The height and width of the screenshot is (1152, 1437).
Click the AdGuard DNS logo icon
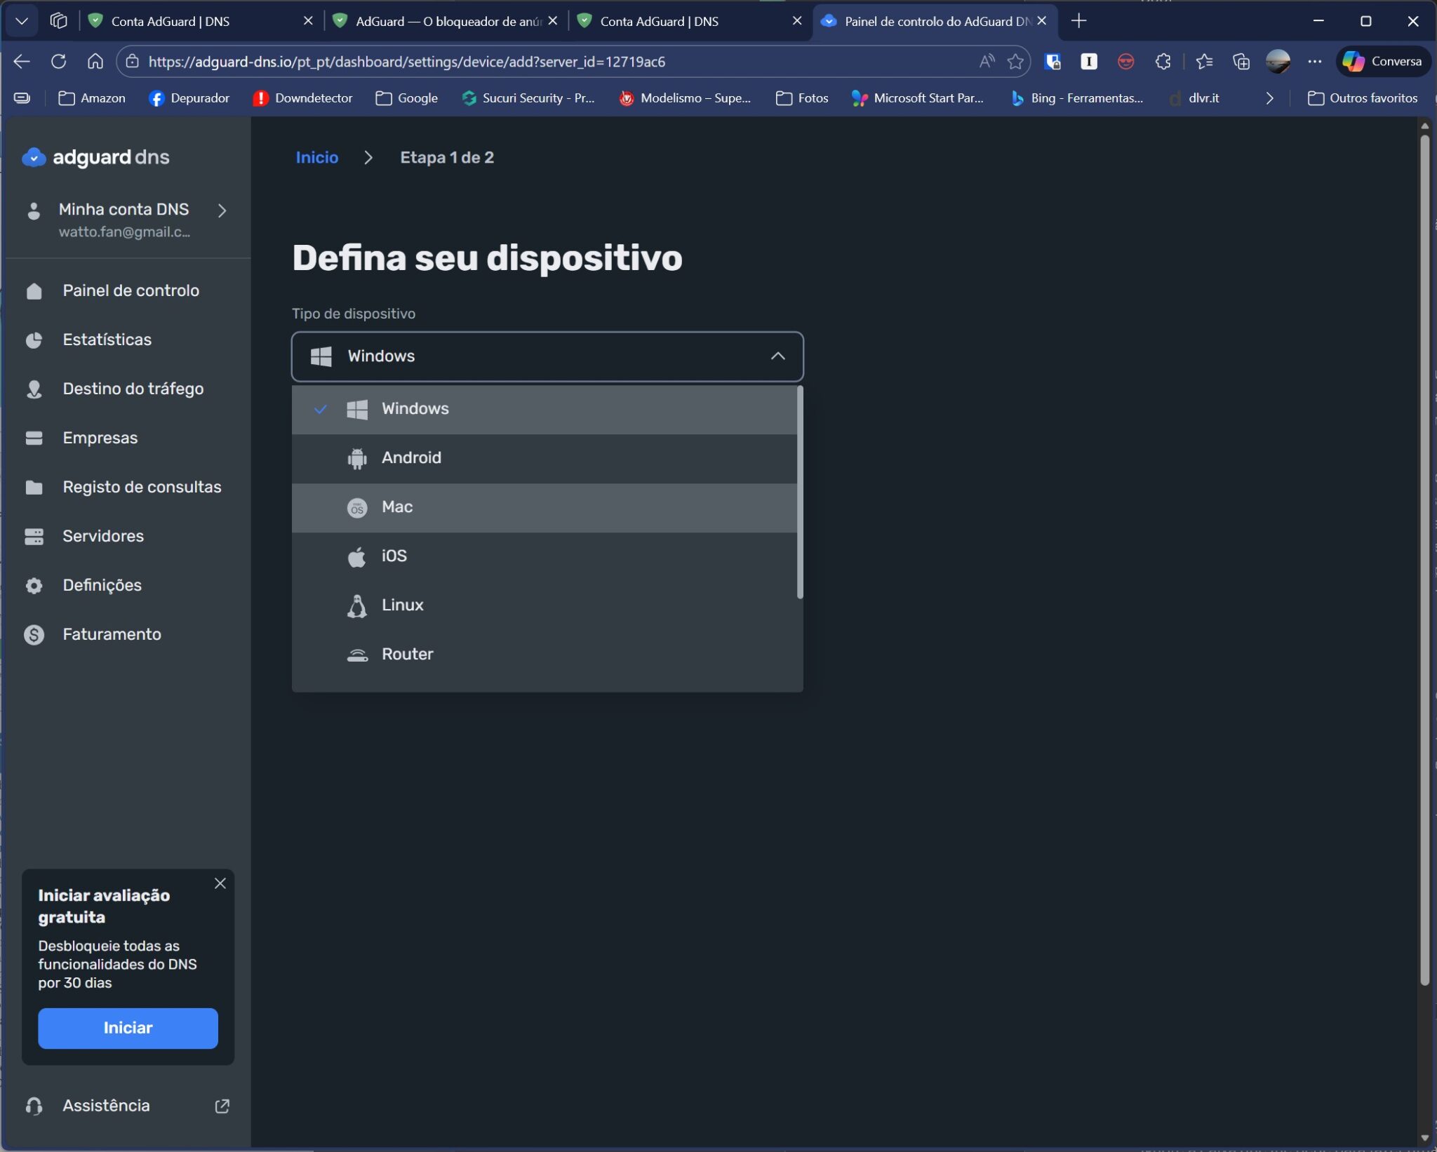point(34,157)
